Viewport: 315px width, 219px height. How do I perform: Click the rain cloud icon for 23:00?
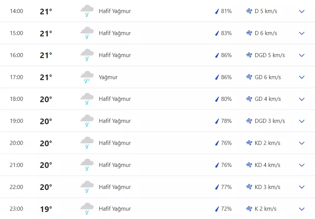point(87,209)
